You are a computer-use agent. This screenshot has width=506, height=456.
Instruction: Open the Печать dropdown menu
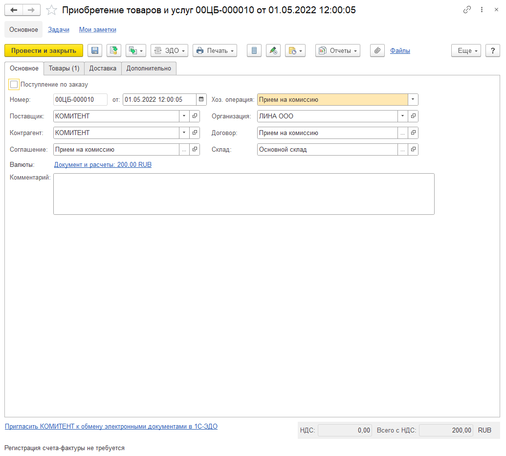215,51
